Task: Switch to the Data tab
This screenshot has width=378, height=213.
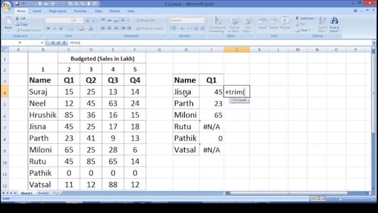Action: point(99,11)
